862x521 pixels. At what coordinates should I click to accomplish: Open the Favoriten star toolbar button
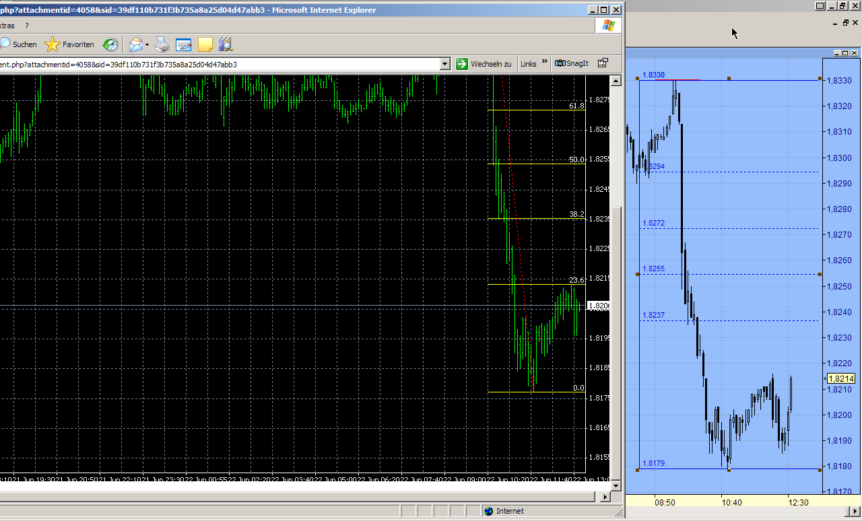pyautogui.click(x=69, y=44)
